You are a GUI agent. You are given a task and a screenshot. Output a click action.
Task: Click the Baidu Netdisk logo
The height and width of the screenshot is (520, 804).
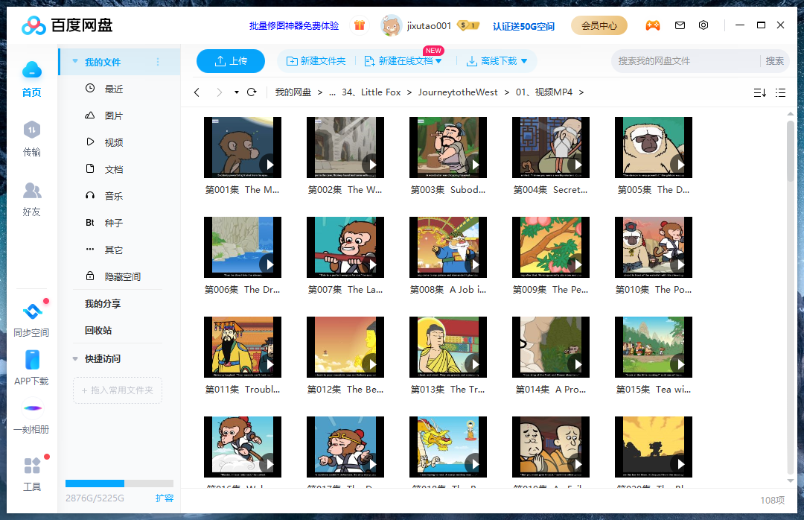point(67,25)
